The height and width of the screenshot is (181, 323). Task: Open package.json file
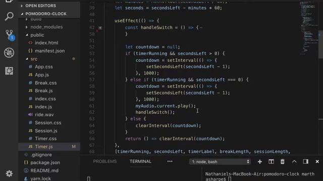click(x=45, y=162)
